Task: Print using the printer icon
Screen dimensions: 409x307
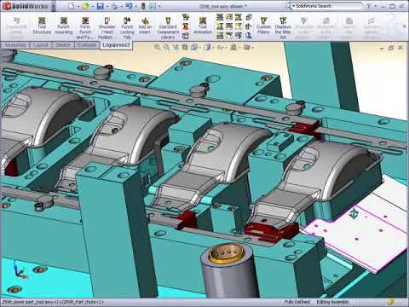Action: [115, 6]
